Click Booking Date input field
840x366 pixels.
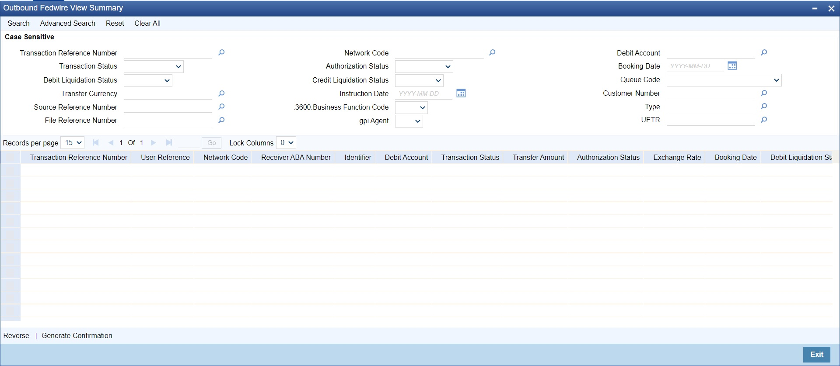click(695, 66)
